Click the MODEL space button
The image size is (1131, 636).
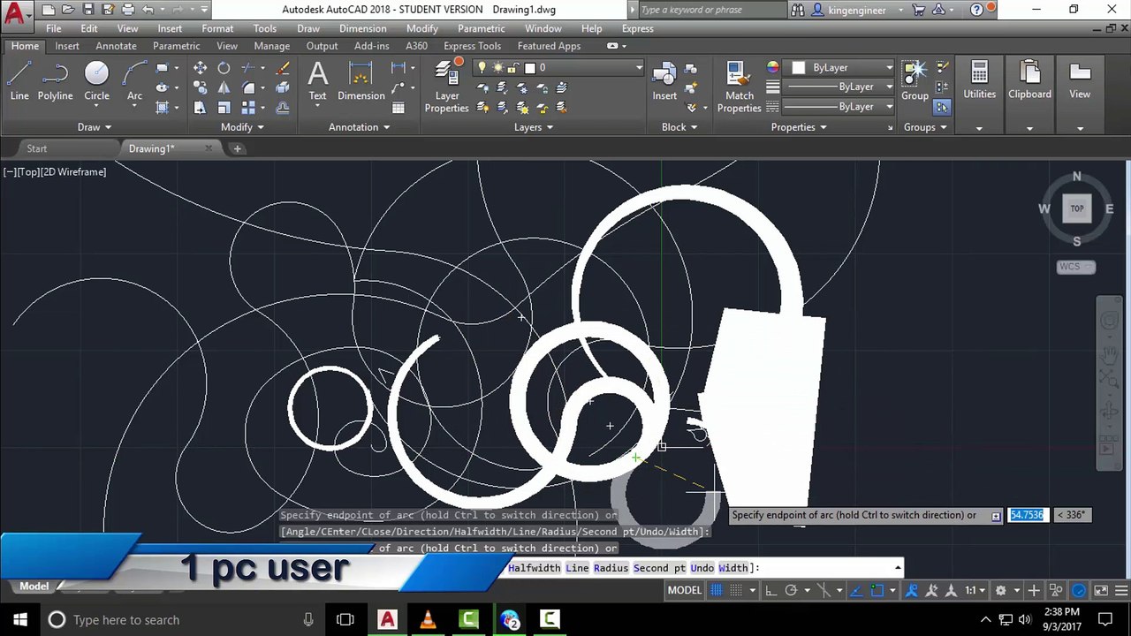point(684,590)
